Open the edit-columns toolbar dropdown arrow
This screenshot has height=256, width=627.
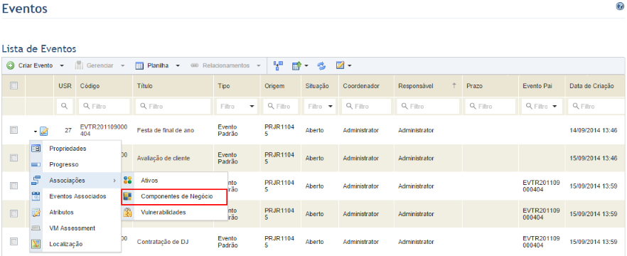(x=350, y=65)
